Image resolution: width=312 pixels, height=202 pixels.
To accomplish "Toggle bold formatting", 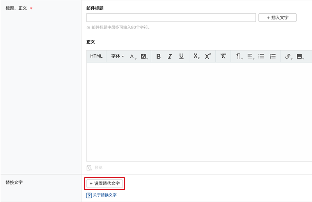I will (x=158, y=57).
